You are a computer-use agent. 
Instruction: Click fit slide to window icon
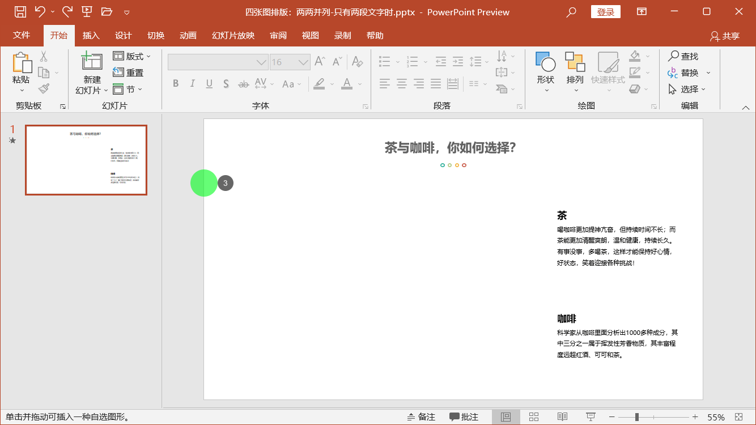click(x=738, y=417)
